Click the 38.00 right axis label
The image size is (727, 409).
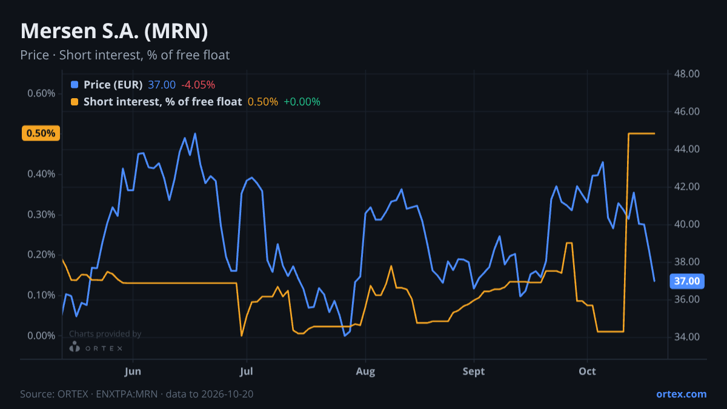pos(687,262)
